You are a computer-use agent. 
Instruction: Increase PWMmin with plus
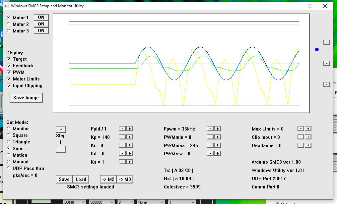pos(218,137)
